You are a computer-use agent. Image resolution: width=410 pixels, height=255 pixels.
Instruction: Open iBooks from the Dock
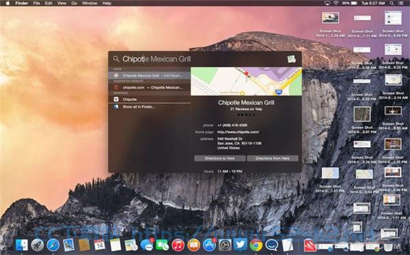(x=193, y=245)
